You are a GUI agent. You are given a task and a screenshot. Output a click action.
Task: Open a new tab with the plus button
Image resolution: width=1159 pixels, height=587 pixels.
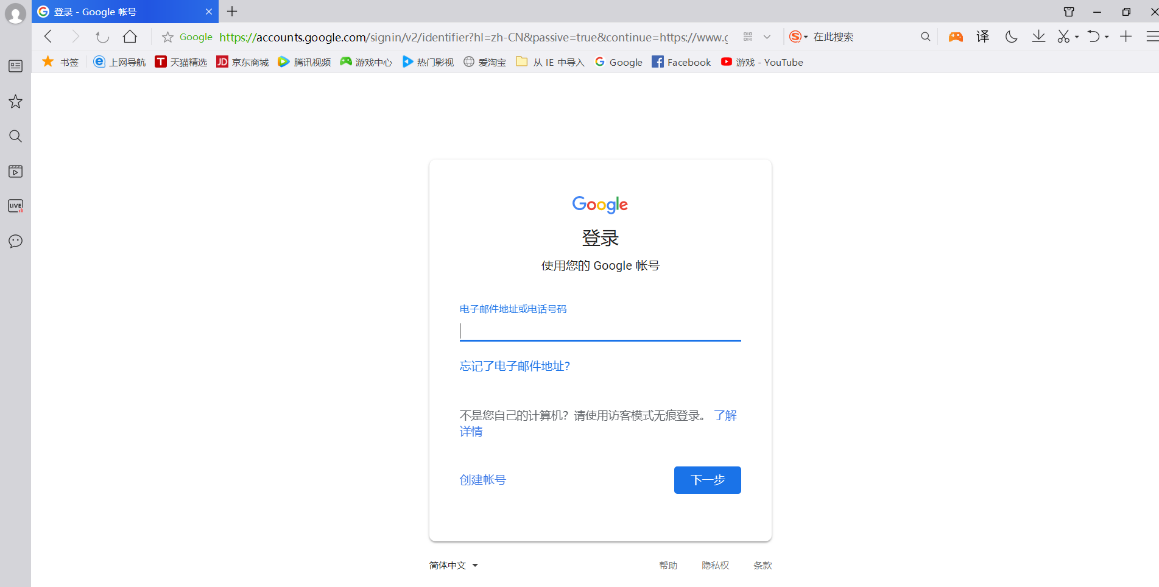click(232, 12)
